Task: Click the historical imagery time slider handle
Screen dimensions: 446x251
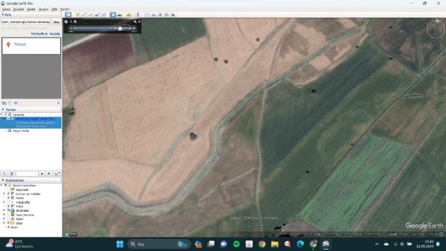Action: (x=120, y=28)
